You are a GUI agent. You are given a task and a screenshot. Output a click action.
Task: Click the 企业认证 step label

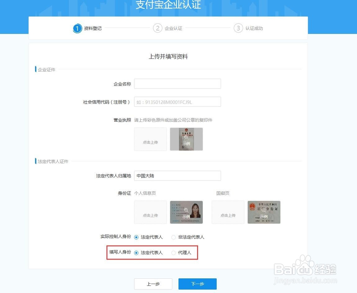[x=174, y=28]
